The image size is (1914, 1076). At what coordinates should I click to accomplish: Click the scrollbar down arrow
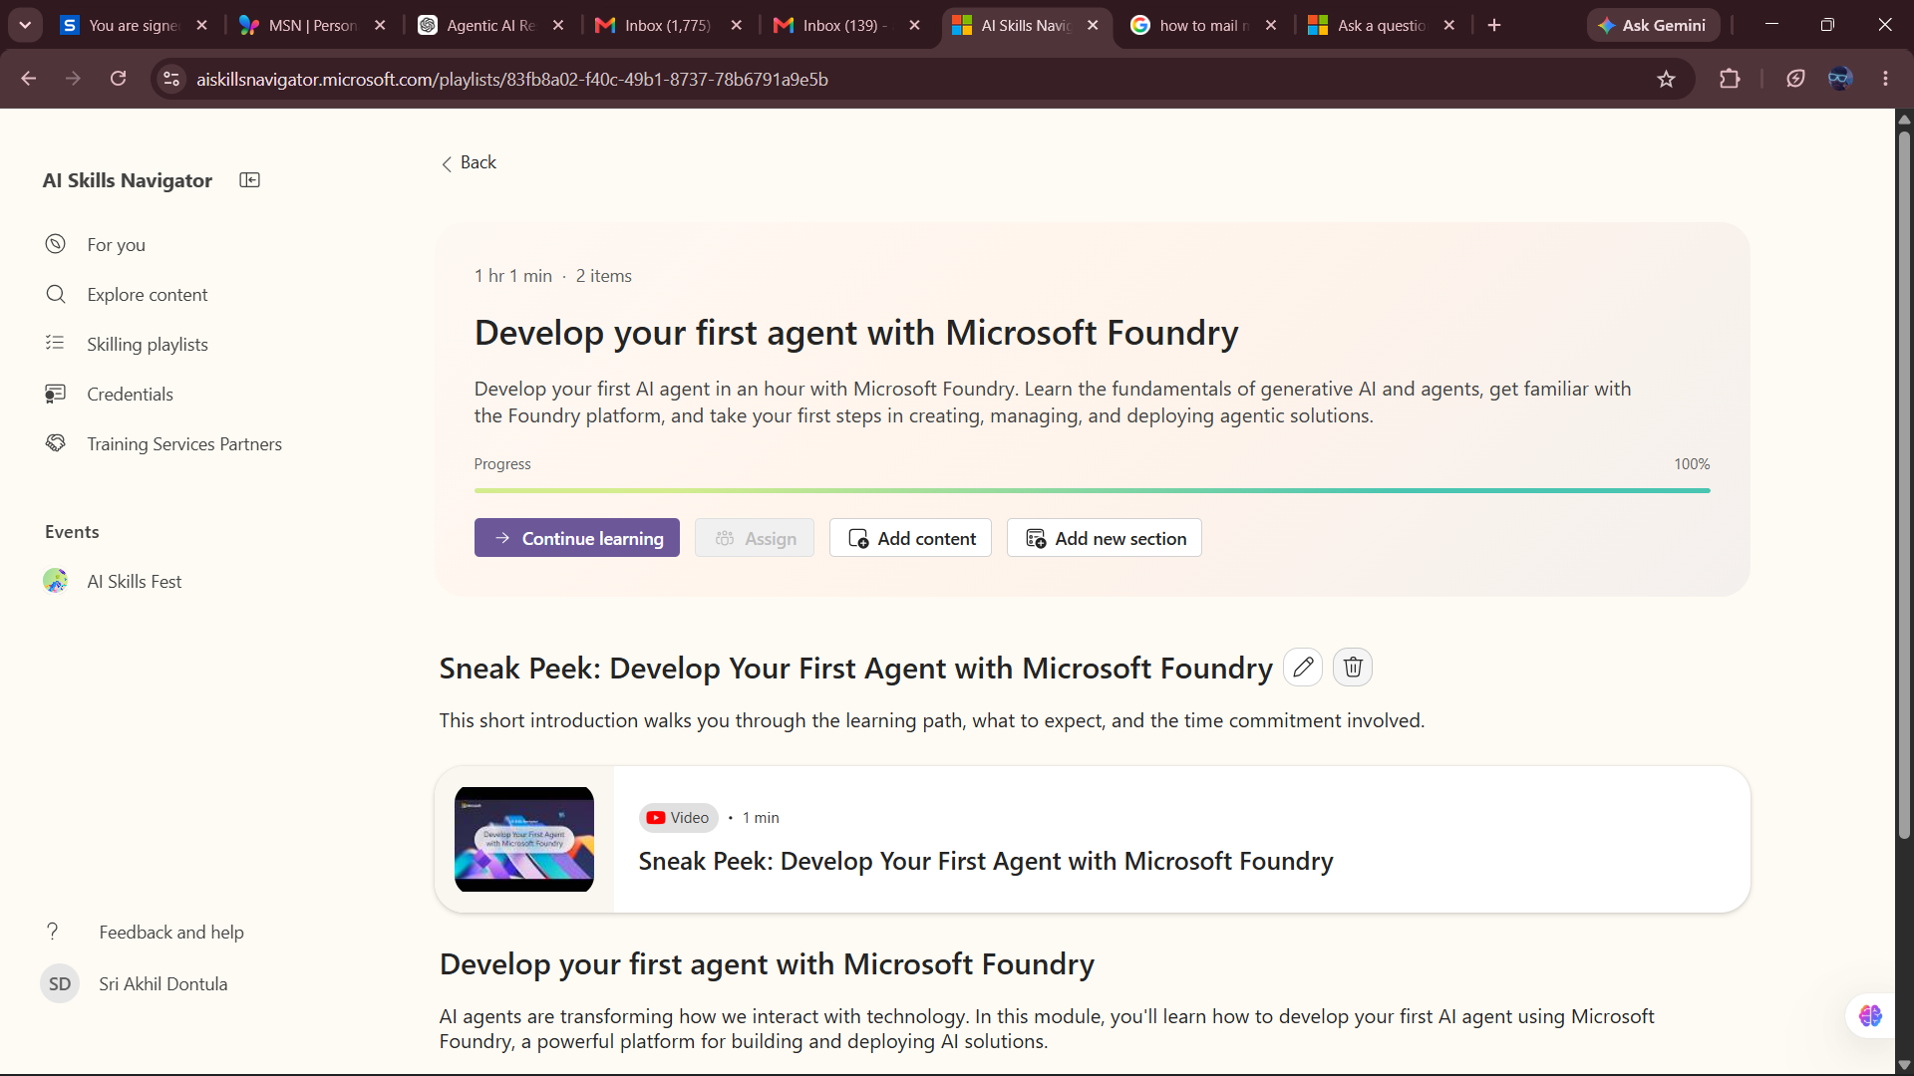[x=1904, y=1065]
